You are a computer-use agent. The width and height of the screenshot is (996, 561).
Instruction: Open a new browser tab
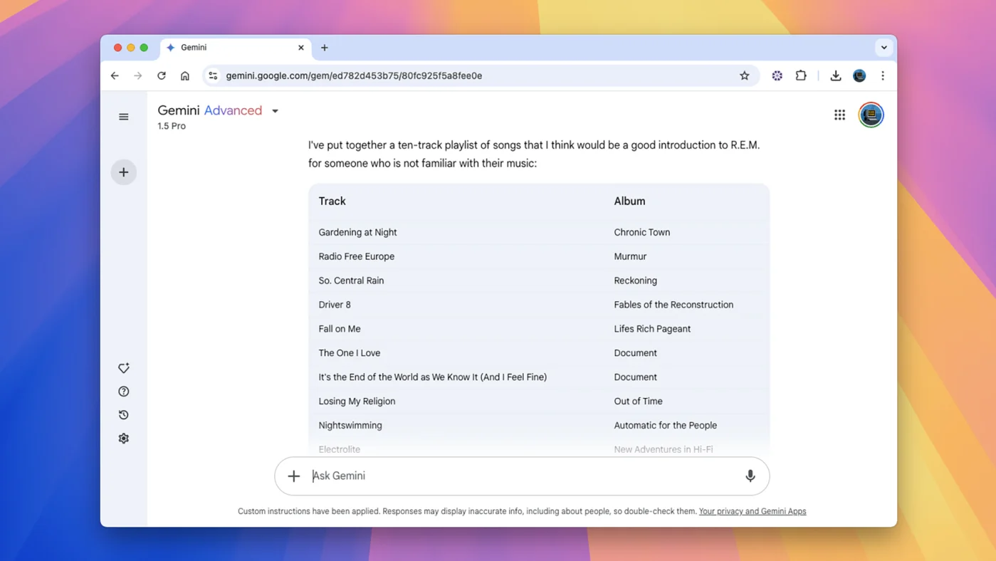click(x=325, y=48)
